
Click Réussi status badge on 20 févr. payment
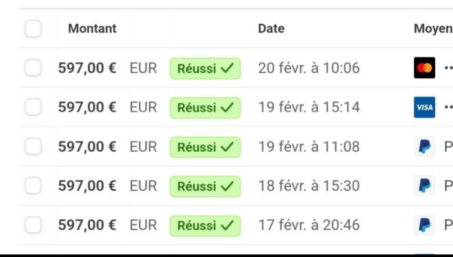205,68
